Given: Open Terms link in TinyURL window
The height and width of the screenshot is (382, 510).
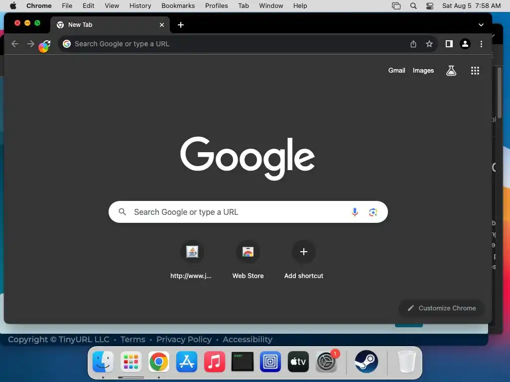Looking at the screenshot, I should [x=132, y=339].
